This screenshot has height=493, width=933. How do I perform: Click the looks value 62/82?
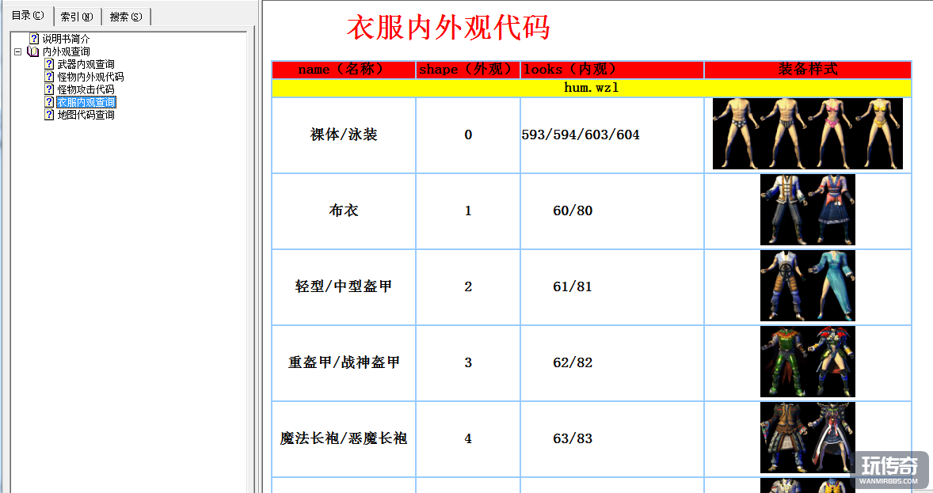(573, 362)
